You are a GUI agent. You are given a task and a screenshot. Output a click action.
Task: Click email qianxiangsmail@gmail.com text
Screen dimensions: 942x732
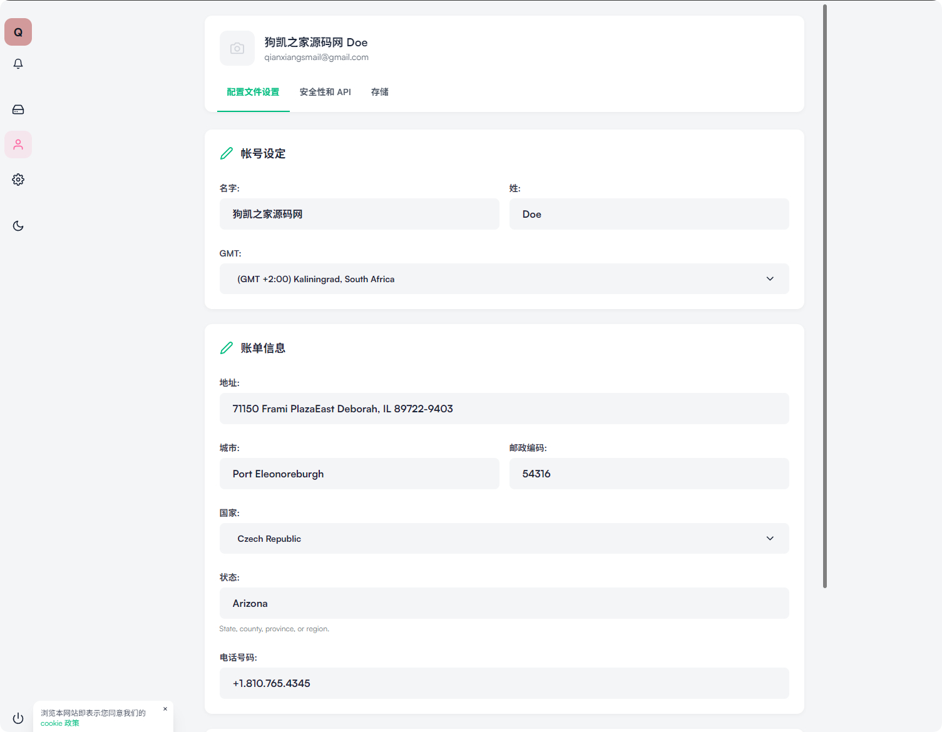[x=316, y=58]
